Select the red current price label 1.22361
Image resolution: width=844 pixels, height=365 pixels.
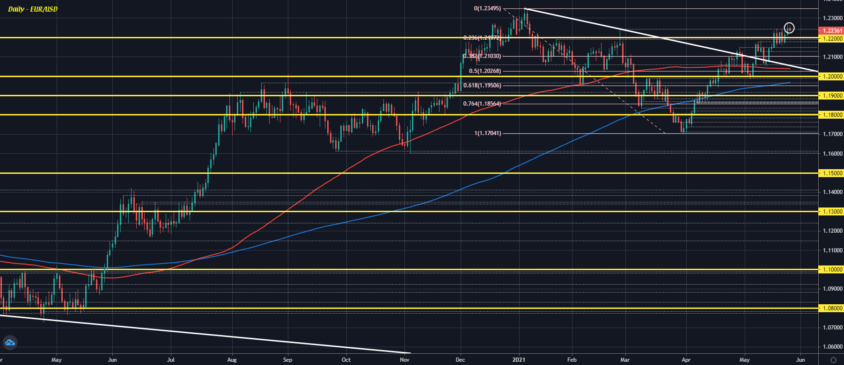(830, 30)
